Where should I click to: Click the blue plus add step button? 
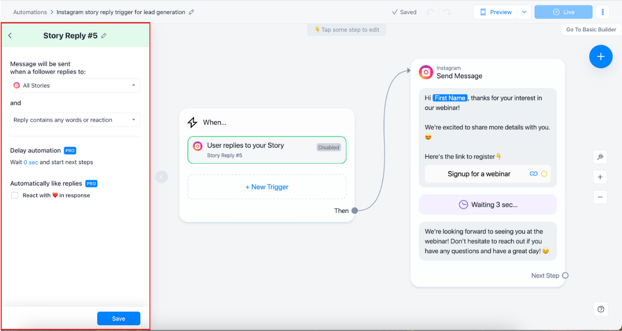[x=601, y=56]
